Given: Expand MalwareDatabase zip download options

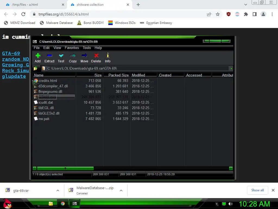Looking at the screenshot, I should click(x=121, y=190).
